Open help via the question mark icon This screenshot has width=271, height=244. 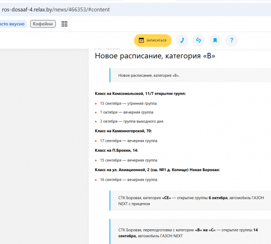tap(231, 41)
